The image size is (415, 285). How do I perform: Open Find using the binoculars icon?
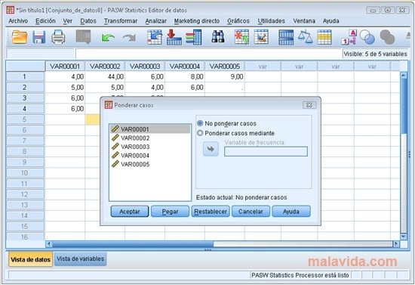pyautogui.click(x=218, y=36)
